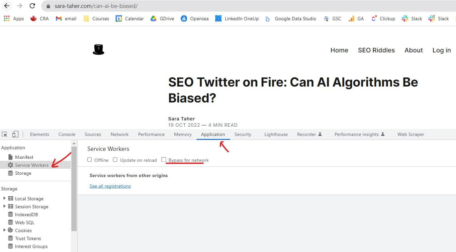Open the Google Analytics bookmark icon
Screen dimensions: 456x252
pos(351,19)
